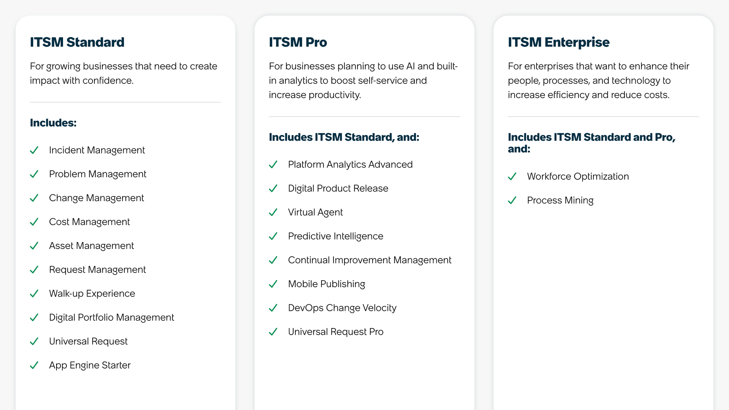Select the ITSM Enterprise heading
Image resolution: width=729 pixels, height=410 pixels.
coord(559,42)
